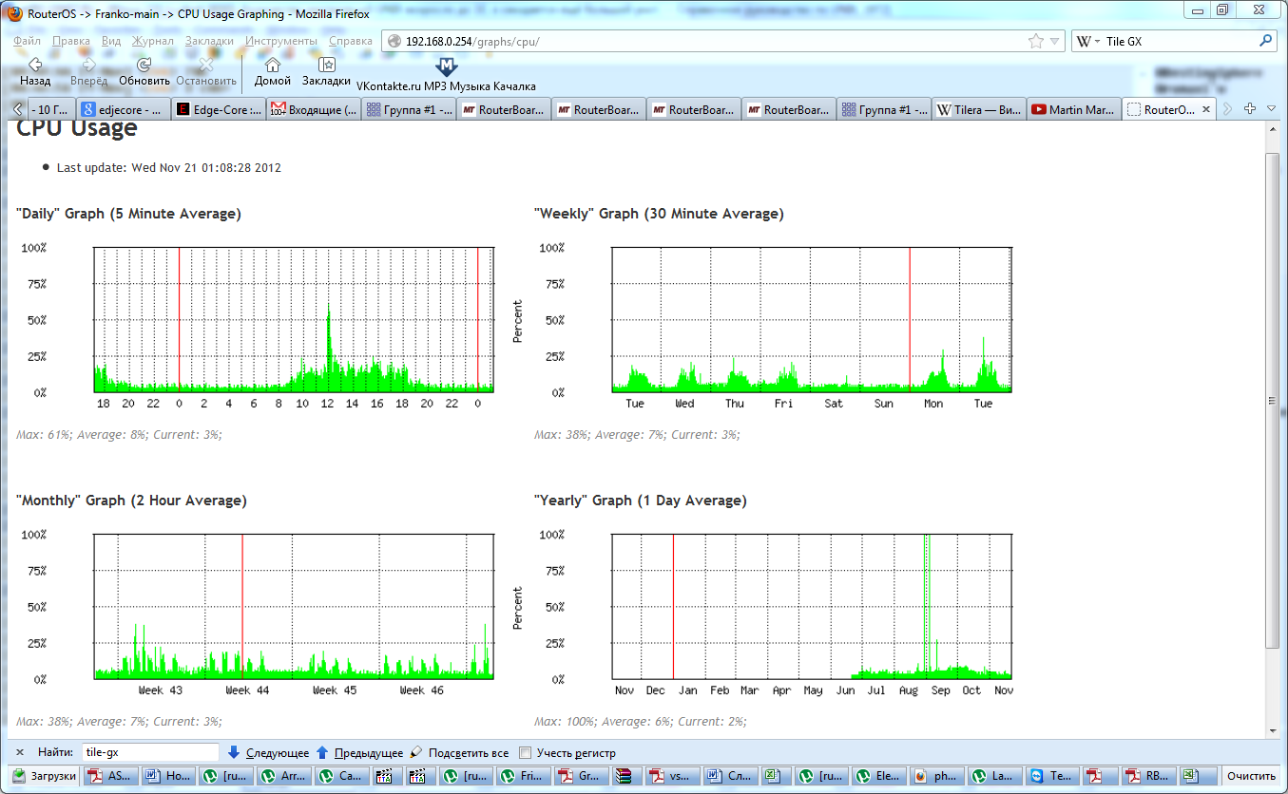Click the search magnifier icon in search box
Screen dimensions: 1288x794
pos(1265,42)
